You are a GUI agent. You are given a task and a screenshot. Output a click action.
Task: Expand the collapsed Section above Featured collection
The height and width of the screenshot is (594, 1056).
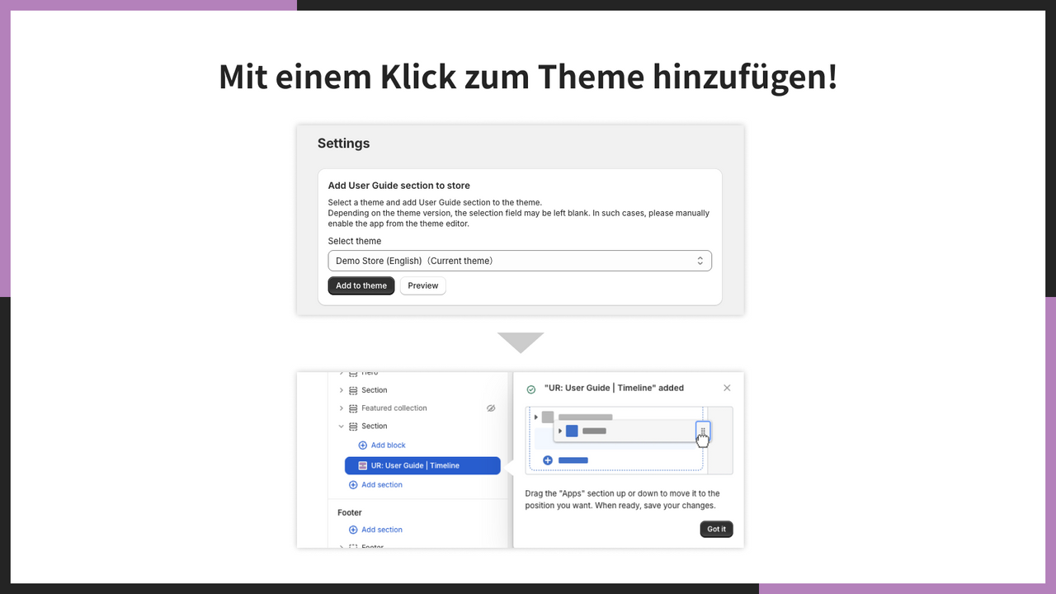coord(342,390)
